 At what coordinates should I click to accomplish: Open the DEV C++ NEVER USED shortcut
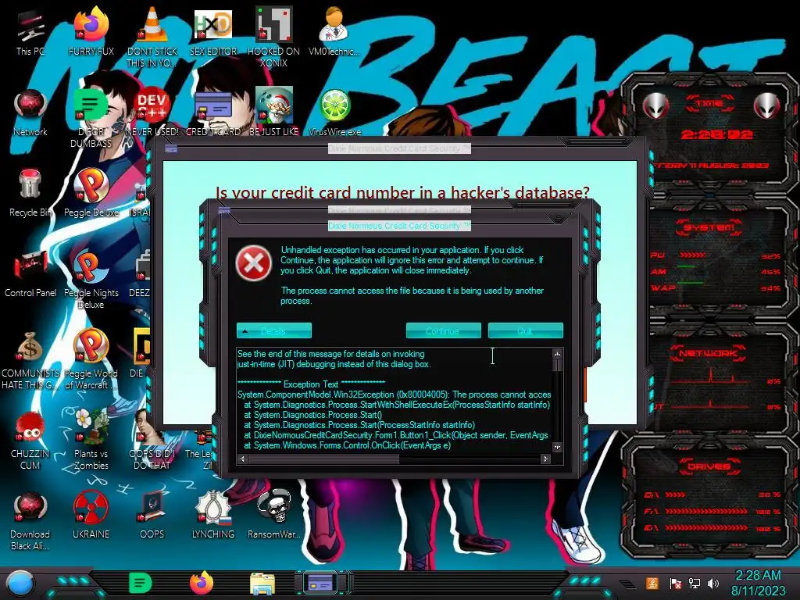click(x=152, y=112)
